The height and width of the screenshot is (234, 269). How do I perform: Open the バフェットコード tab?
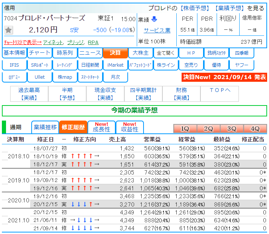point(141,65)
